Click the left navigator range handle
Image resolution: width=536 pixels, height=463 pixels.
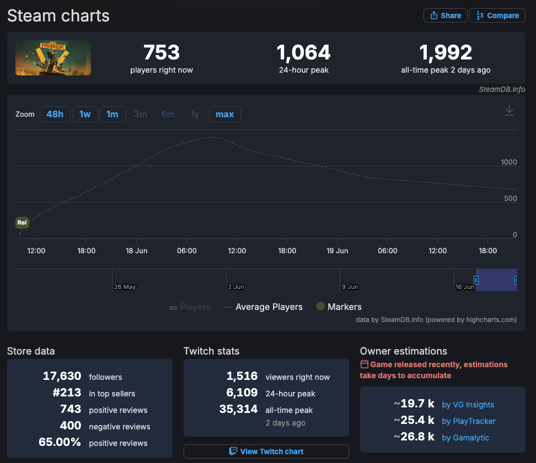coord(476,280)
